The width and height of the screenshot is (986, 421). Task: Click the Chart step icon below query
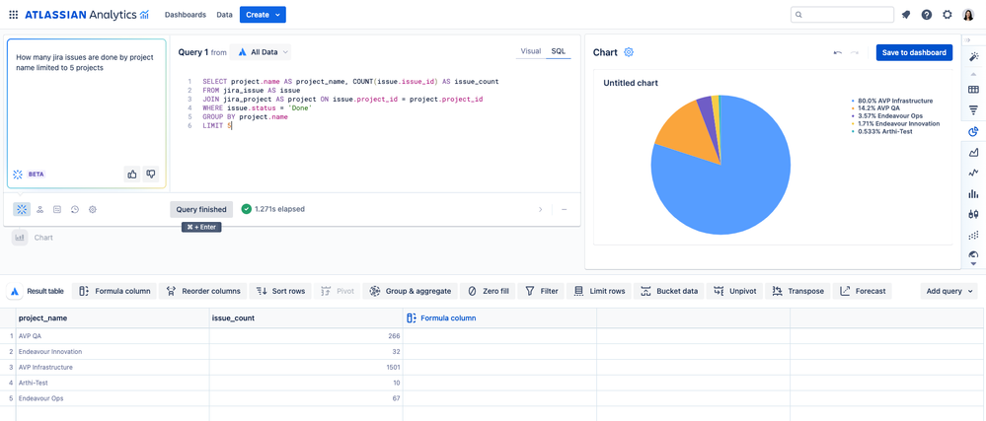[x=20, y=238]
